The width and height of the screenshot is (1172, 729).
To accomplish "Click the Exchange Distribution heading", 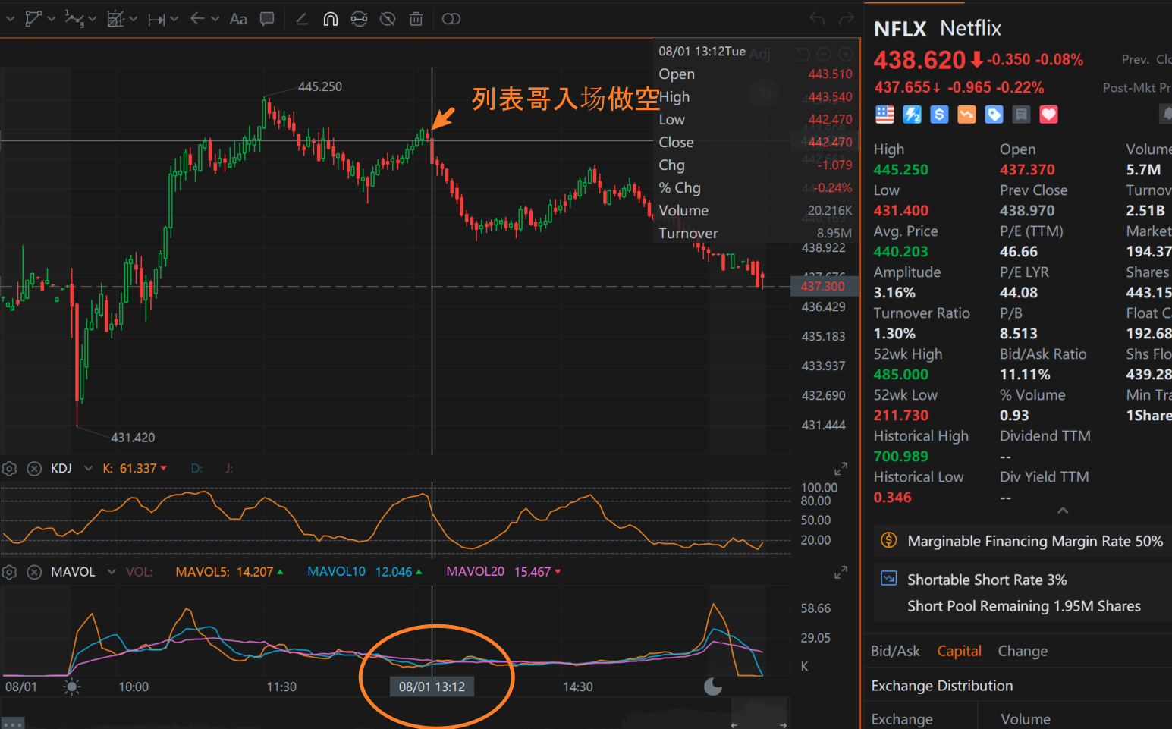I will 942,686.
